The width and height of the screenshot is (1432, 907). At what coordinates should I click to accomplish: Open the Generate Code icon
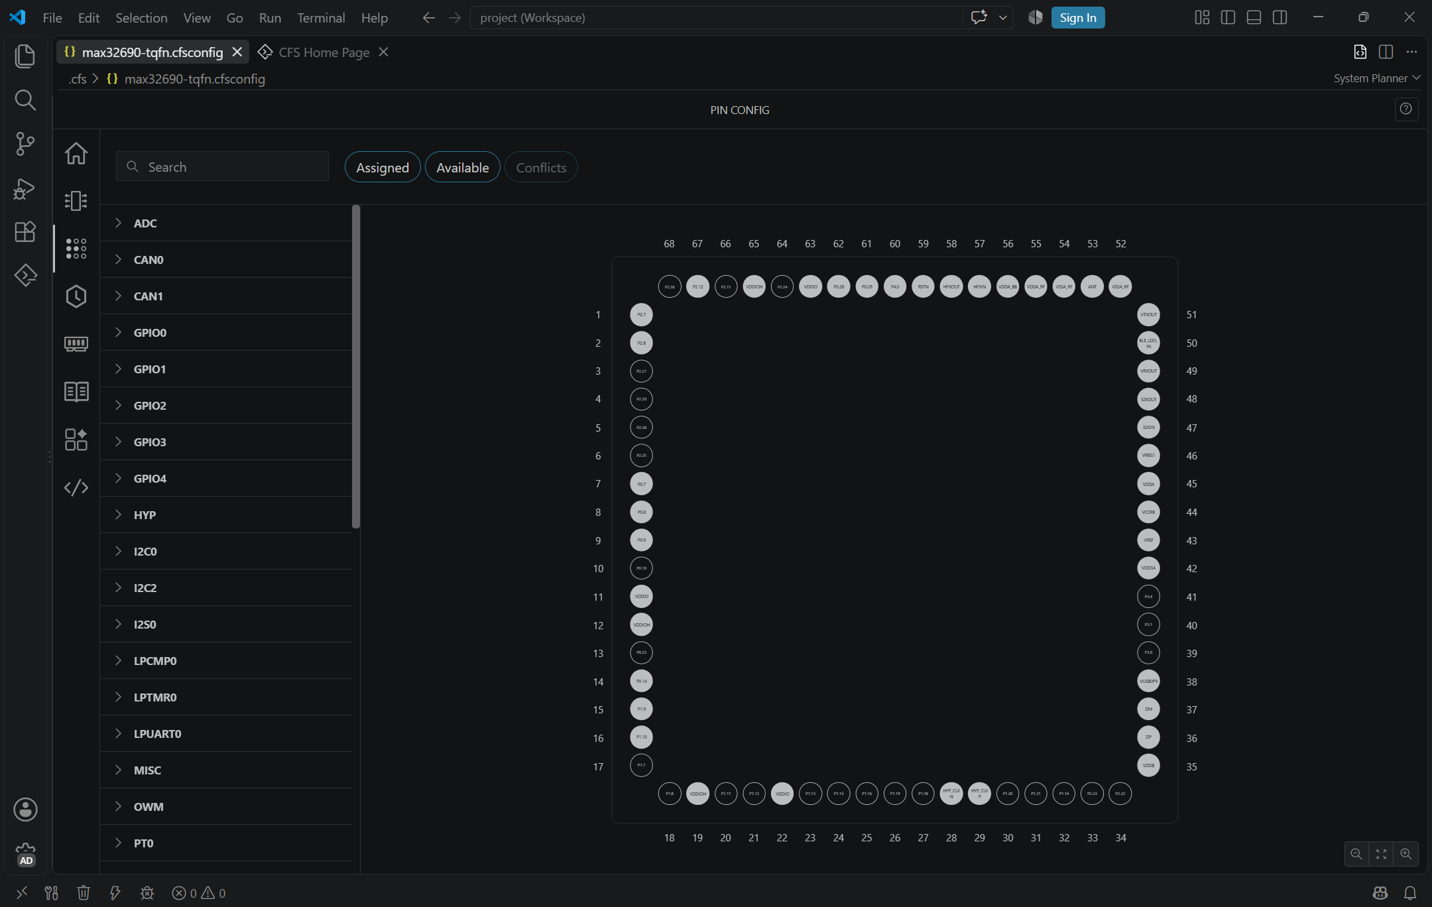click(x=76, y=487)
